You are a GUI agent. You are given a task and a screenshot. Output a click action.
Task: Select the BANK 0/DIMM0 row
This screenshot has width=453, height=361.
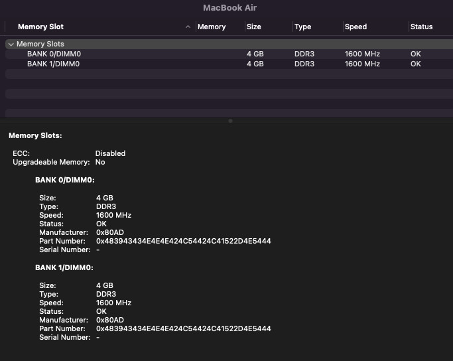pyautogui.click(x=229, y=54)
